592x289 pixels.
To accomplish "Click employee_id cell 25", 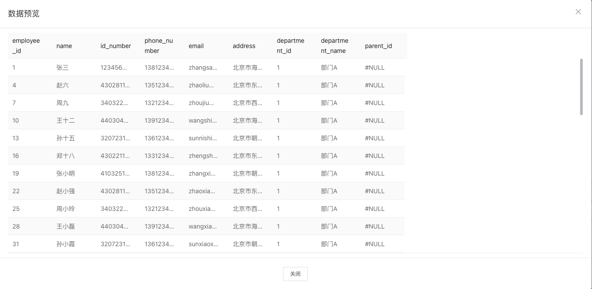I will [16, 209].
